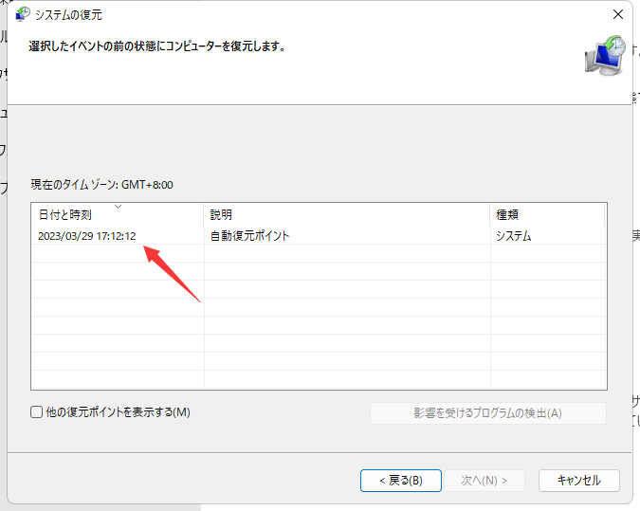Viewport: 640px width, 511px height.
Task: Enable 他の復元ポイントを表示する checkbox
Action: pos(37,412)
